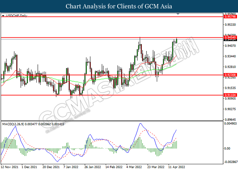
Task: Click the 0.95330 price axis value
Action: point(230,24)
